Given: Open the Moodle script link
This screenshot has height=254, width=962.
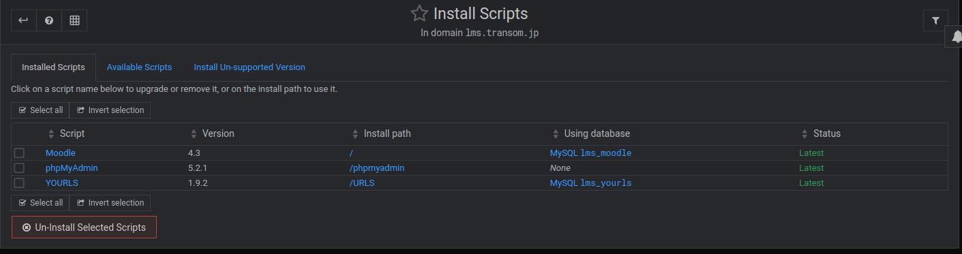Looking at the screenshot, I should click(61, 153).
